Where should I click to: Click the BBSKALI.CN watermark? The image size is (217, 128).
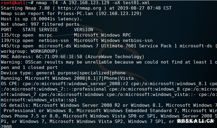coord(196,121)
